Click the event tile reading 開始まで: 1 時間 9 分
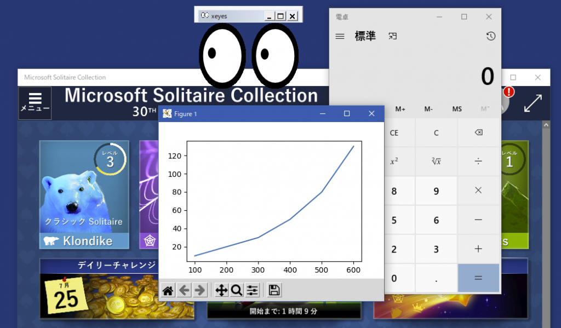 click(284, 310)
